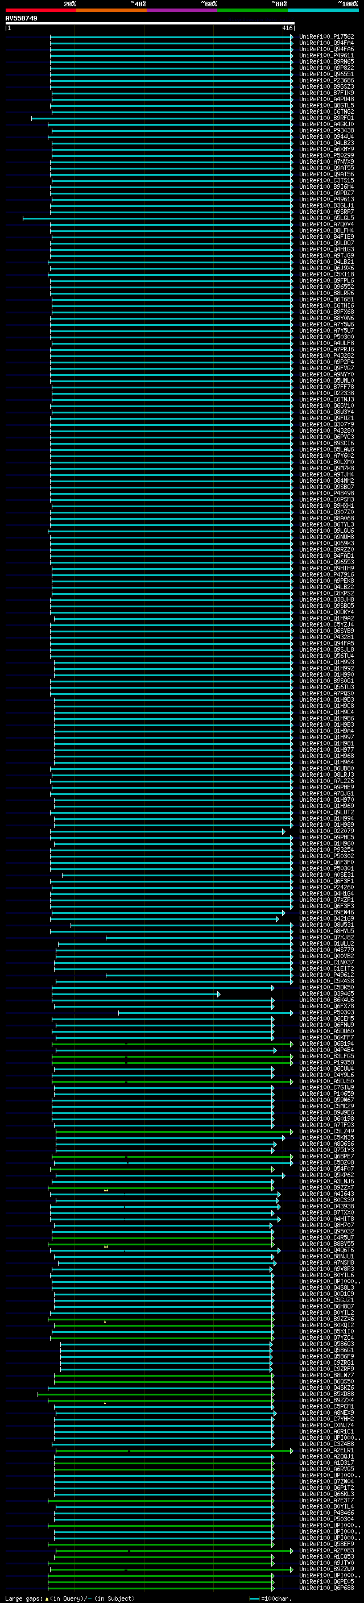Select the UniRef100_A4GKJ0 label

(326, 125)
